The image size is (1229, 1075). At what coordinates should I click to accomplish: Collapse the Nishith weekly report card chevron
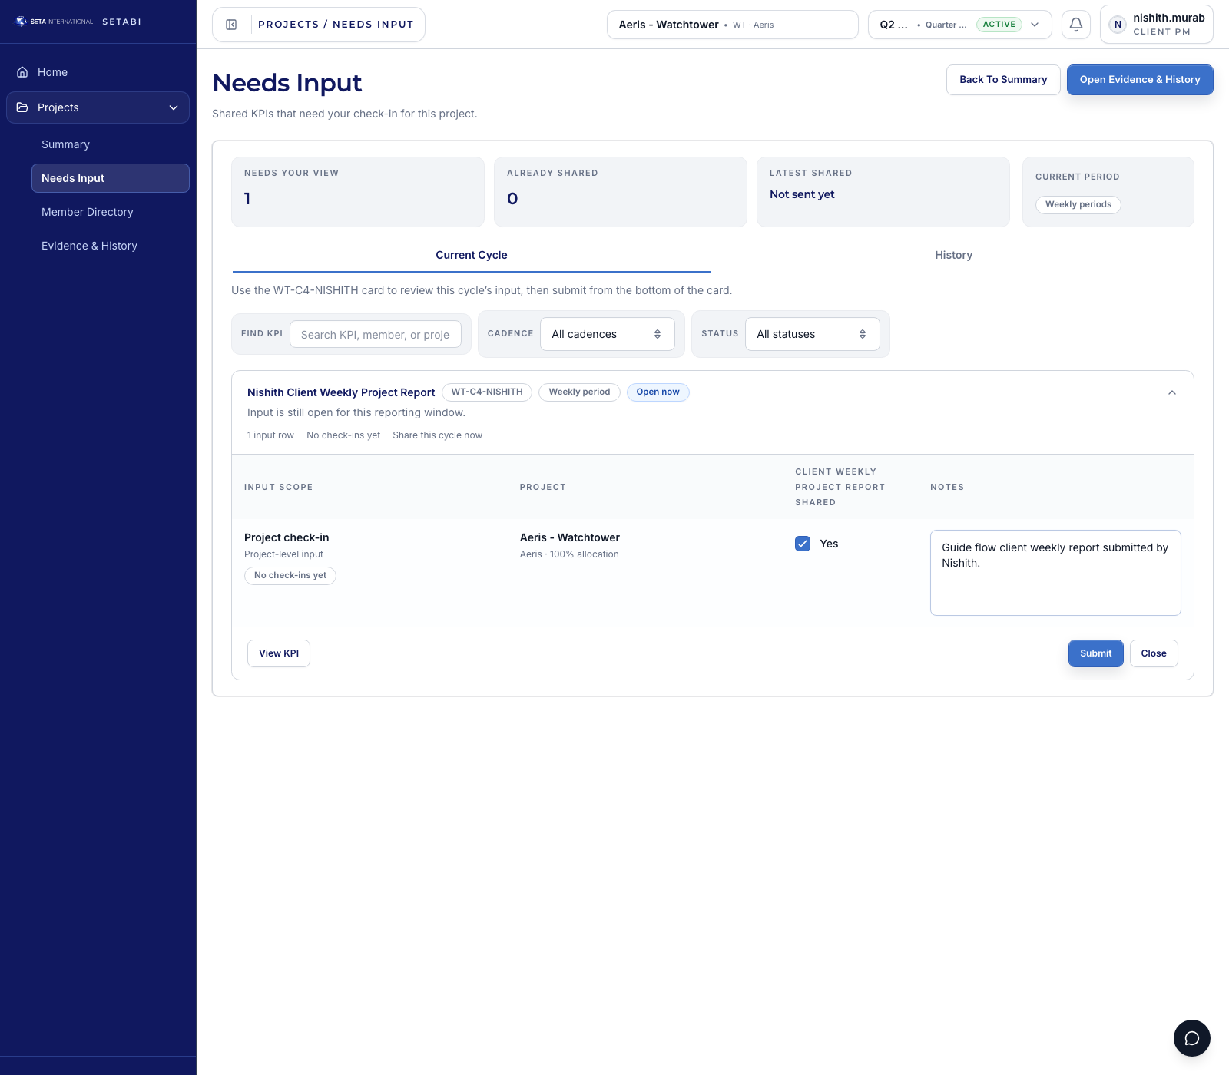(1172, 392)
